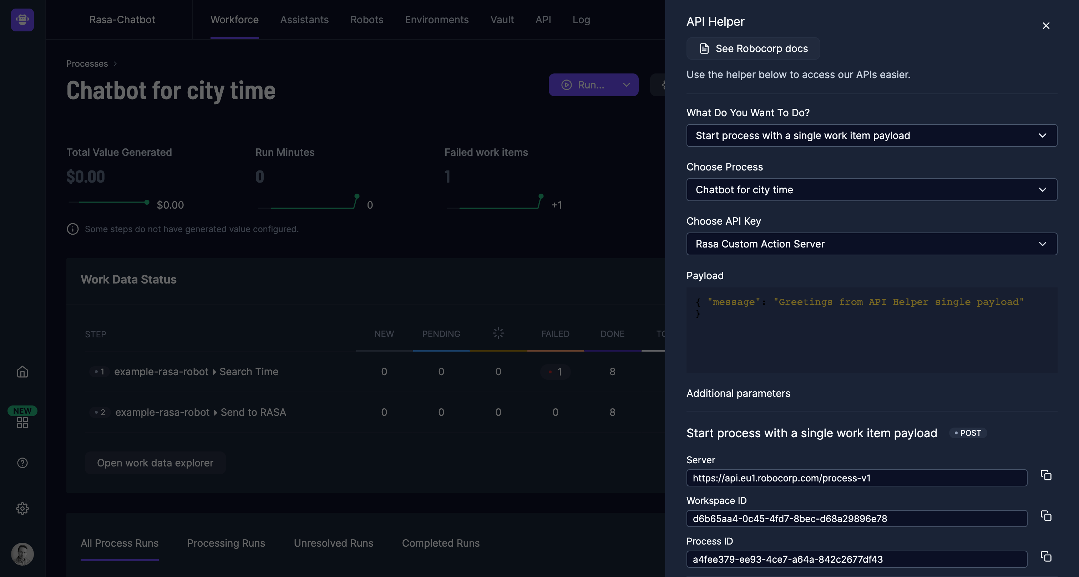Select the Unresolved Runs tab
Image resolution: width=1079 pixels, height=577 pixels.
coord(333,543)
